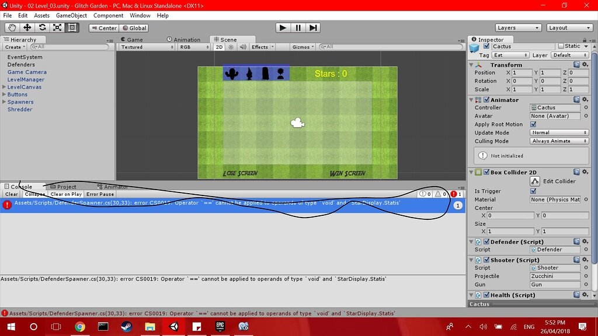Toggle the Inspector lock icon
The image size is (598, 336).
tap(584, 40)
